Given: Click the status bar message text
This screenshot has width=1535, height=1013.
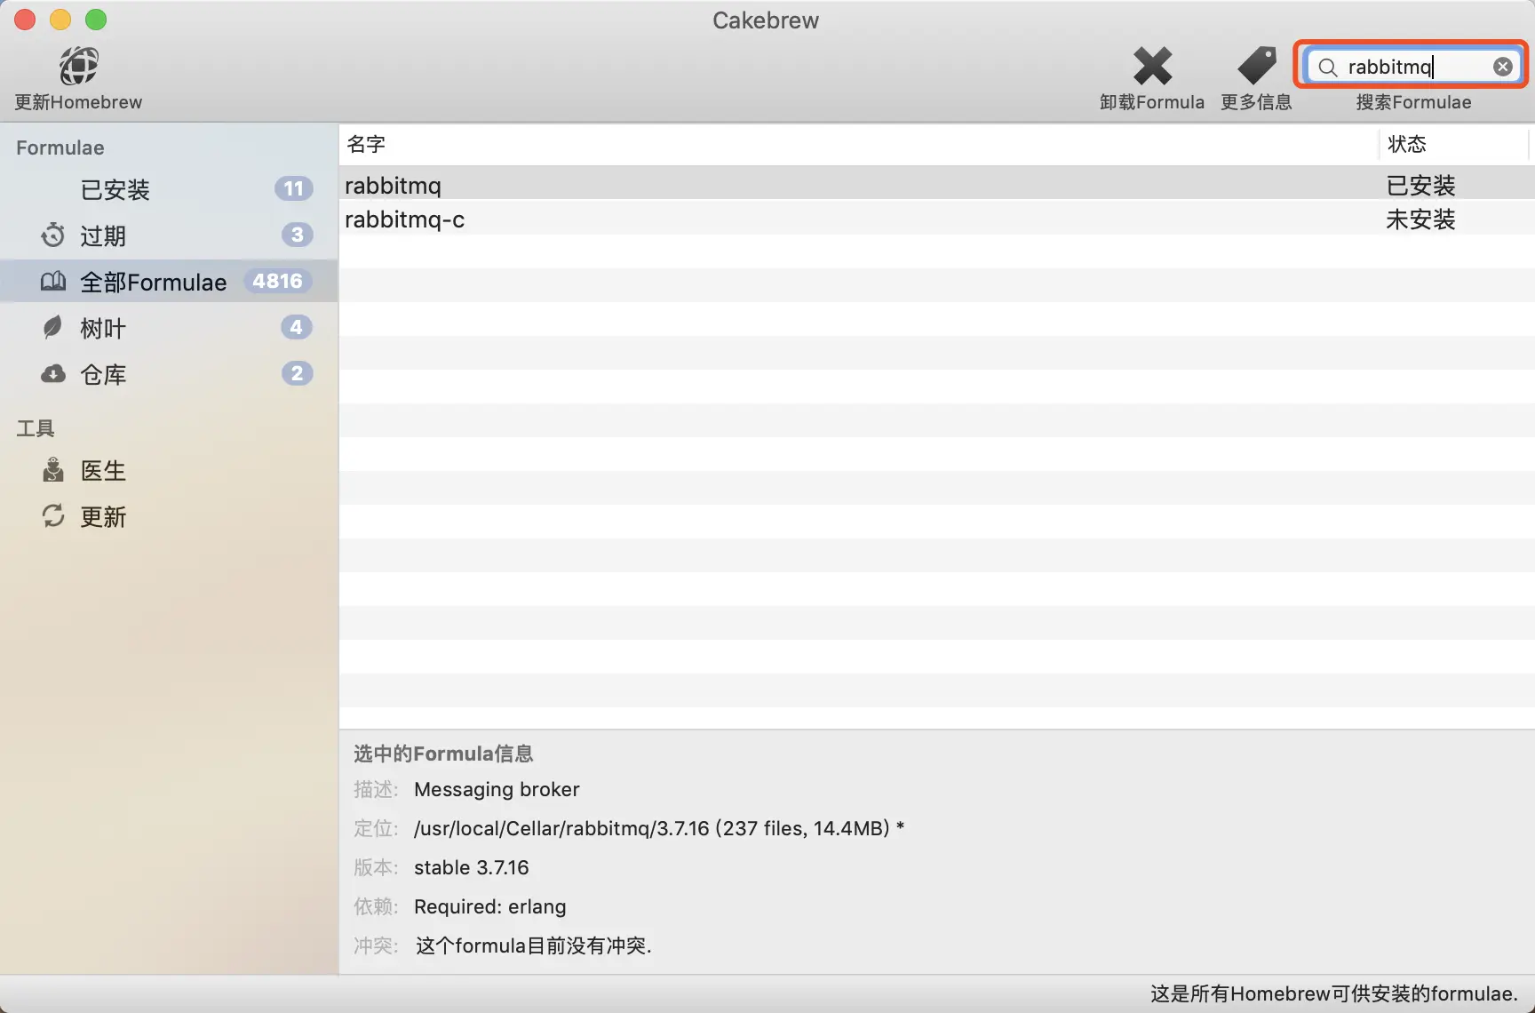Looking at the screenshot, I should (1334, 993).
